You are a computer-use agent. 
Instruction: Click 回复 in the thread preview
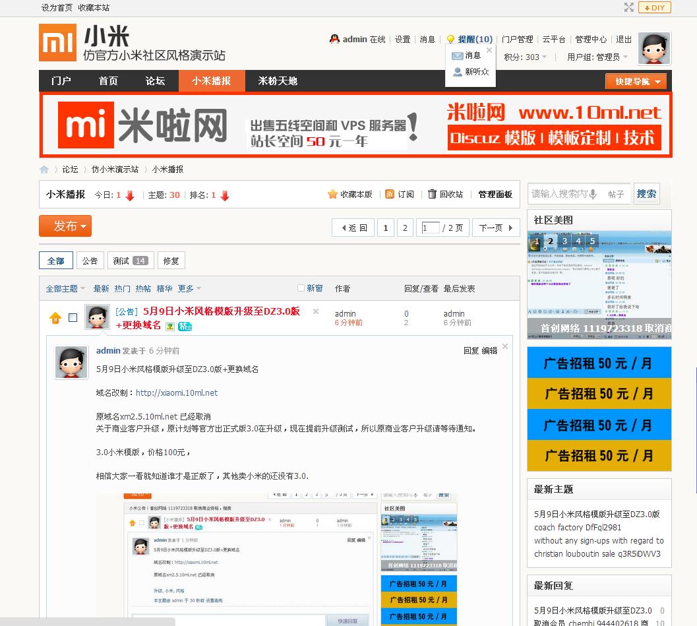471,351
